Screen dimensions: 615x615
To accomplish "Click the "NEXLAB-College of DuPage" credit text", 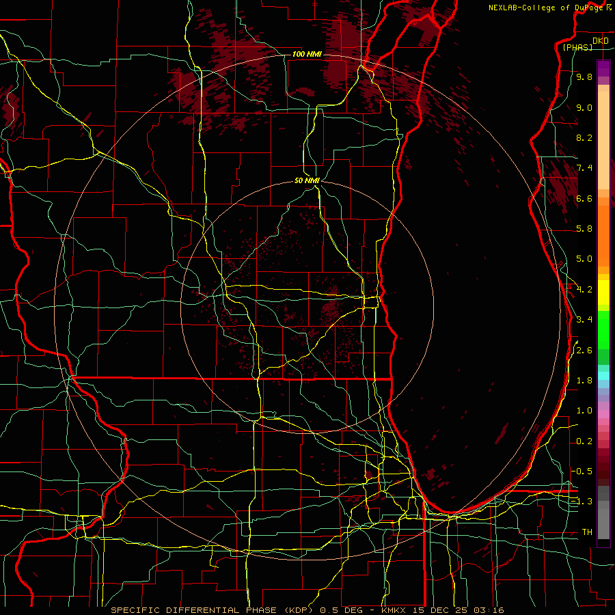I will click(x=546, y=8).
